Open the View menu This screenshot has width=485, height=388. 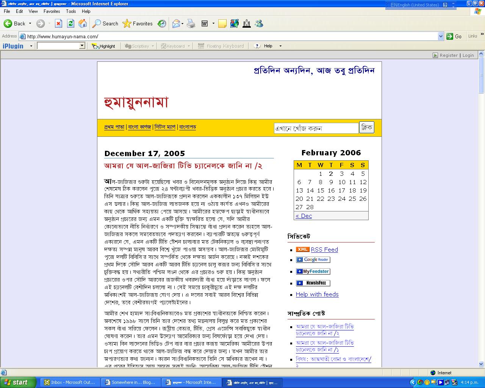click(33, 11)
